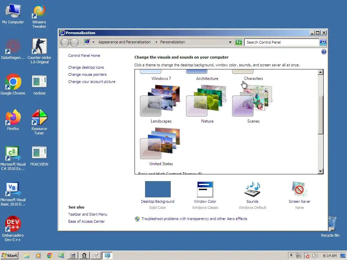Select the FRACVIEW desktop icon
This screenshot has width=347, height=260.
coord(39,156)
